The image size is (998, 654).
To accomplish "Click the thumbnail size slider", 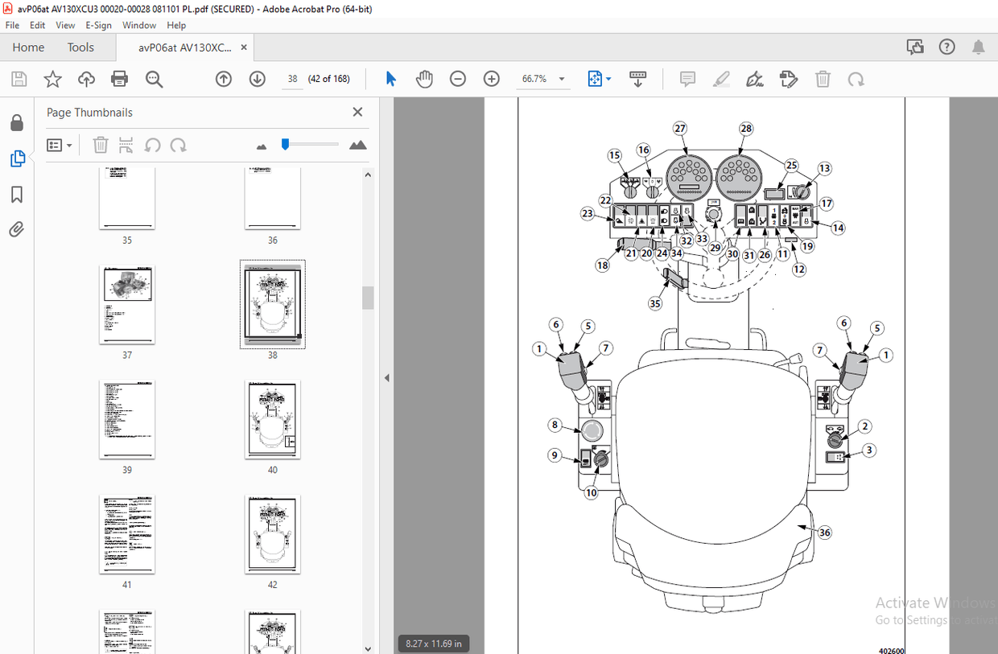I will pos(286,145).
